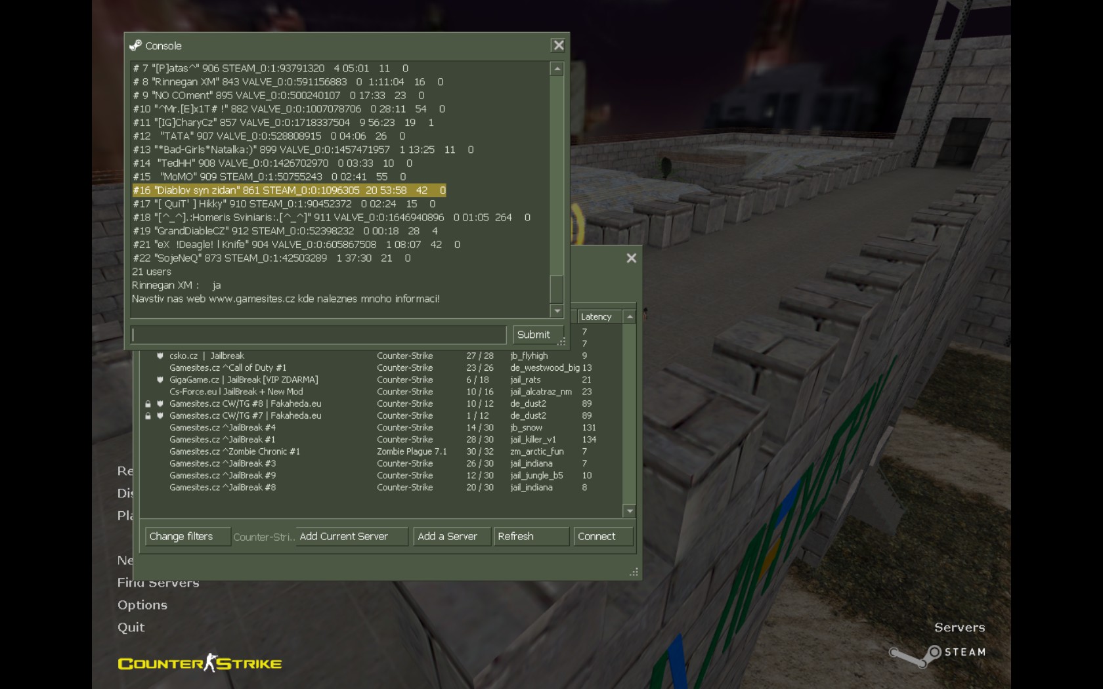The width and height of the screenshot is (1103, 689).
Task: Refresh the server list
Action: [x=530, y=536]
